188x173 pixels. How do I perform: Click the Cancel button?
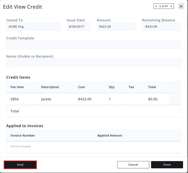click(x=133, y=165)
